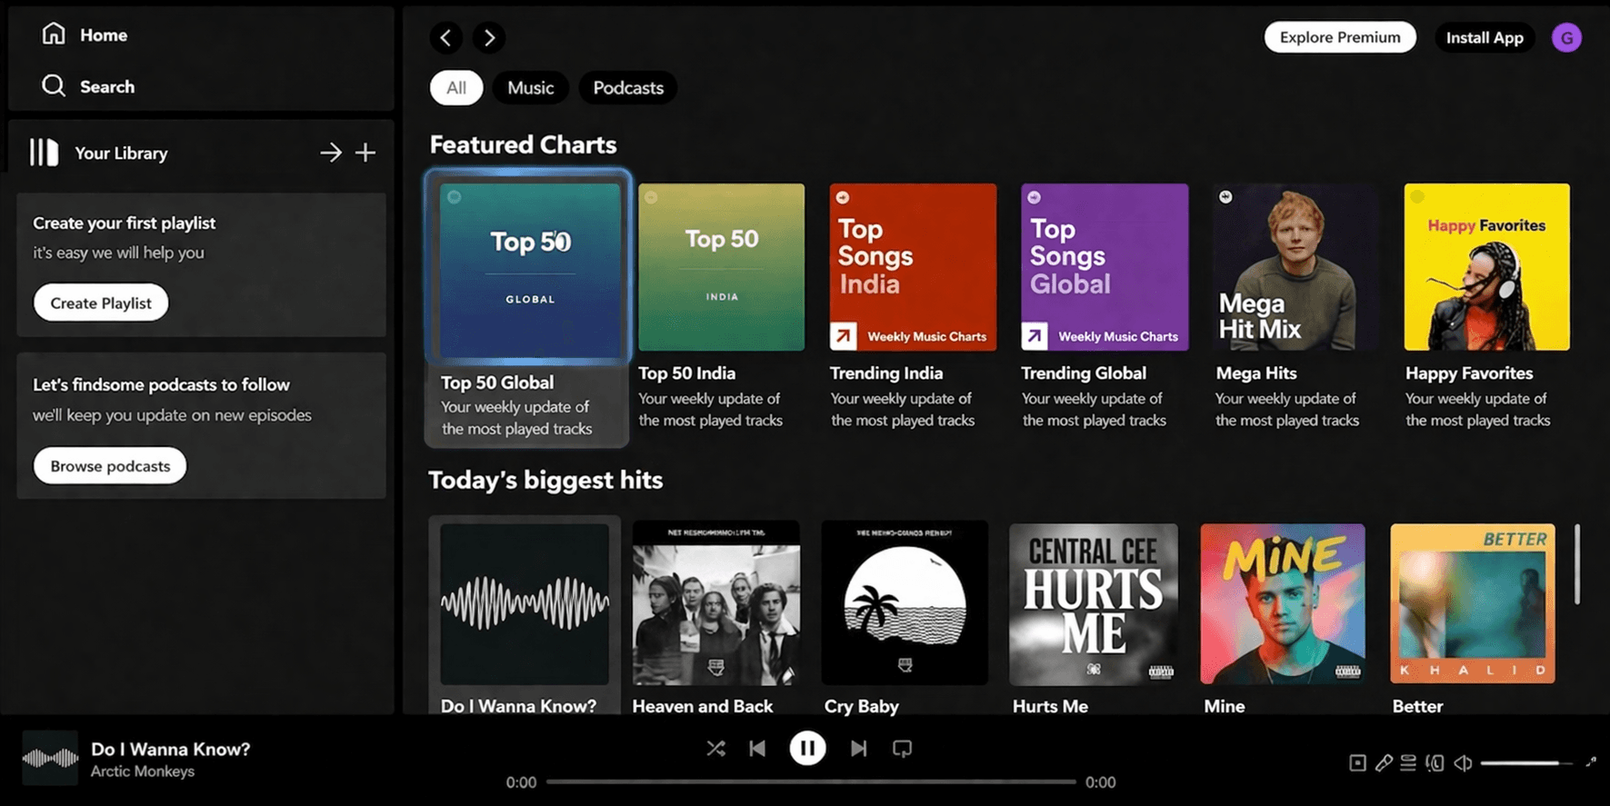Skip to the next track
This screenshot has height=806, width=1610.
click(x=858, y=749)
